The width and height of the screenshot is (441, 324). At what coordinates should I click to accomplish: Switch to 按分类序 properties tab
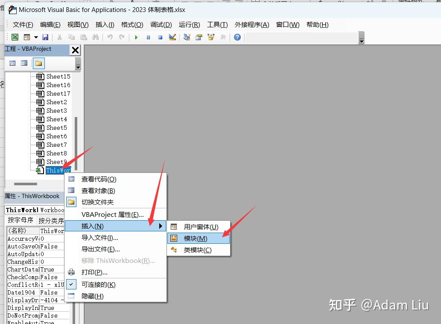(x=51, y=221)
